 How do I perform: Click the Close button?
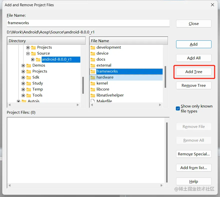[194, 24]
